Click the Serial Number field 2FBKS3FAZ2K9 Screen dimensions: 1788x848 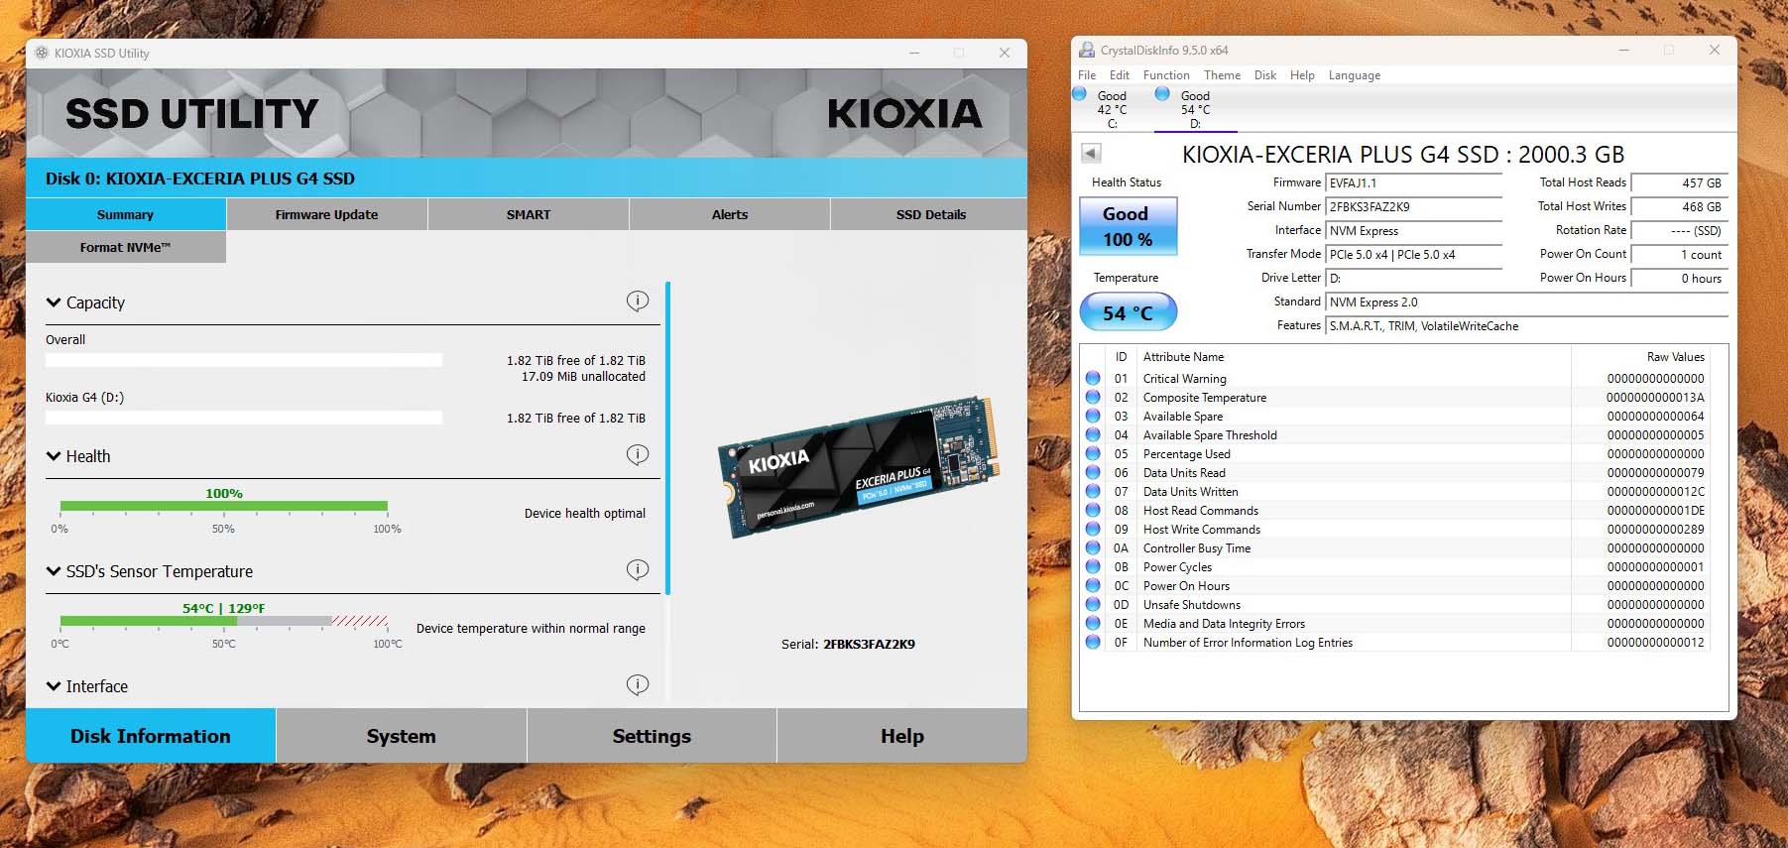point(1414,207)
